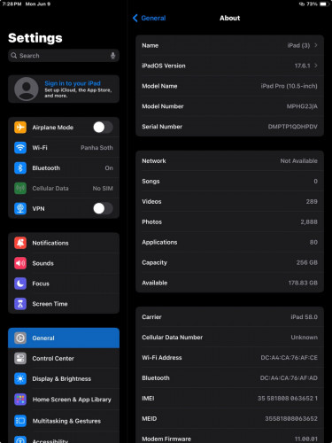This screenshot has height=443, width=332.
Task: Open iPadOS Version details chevron
Action: click(316, 66)
